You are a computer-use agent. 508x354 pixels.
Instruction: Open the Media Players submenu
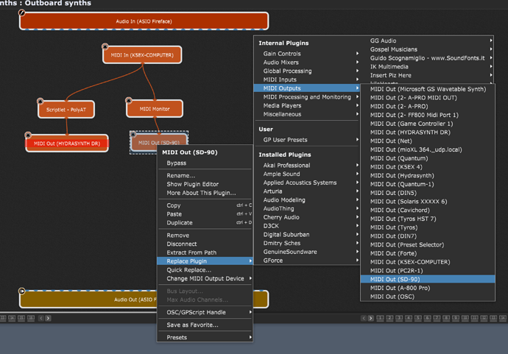click(307, 105)
